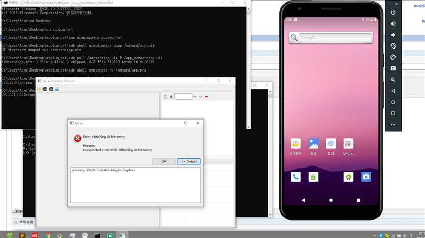Open the Phone dialer app
This screenshot has width=425, height=238.
click(295, 177)
